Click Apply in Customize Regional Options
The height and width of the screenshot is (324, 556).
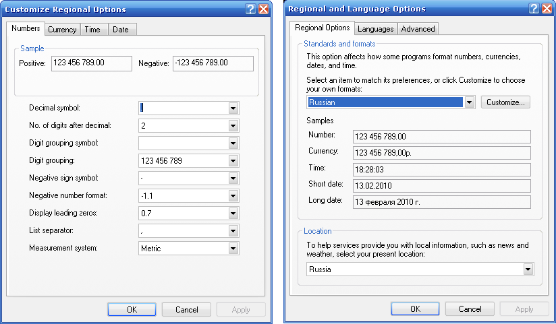[241, 309]
